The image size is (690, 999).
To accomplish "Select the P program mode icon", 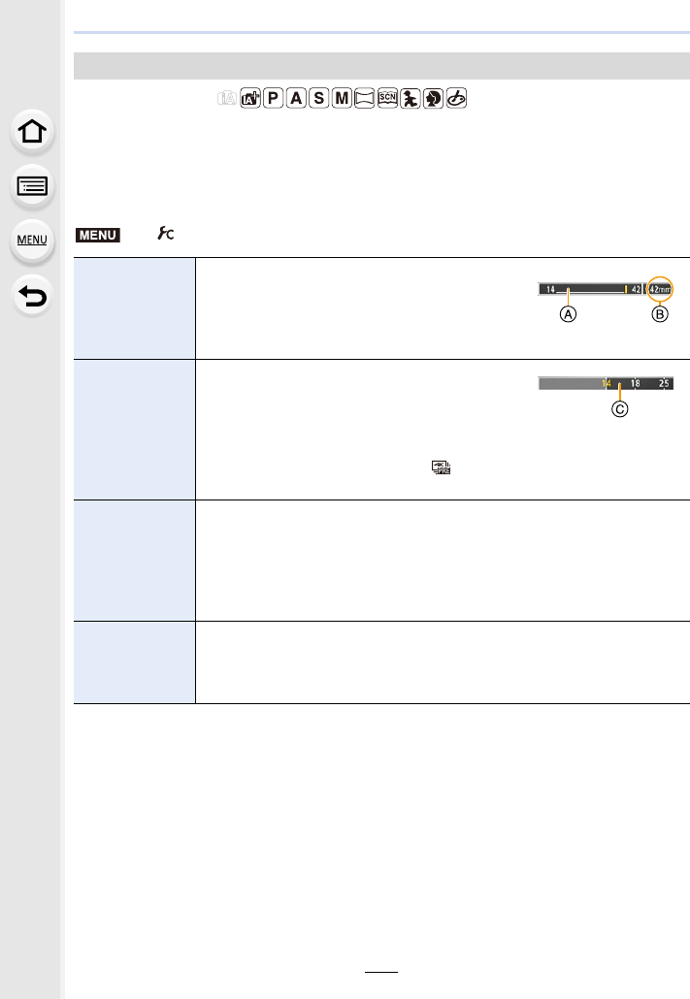I will tap(271, 101).
